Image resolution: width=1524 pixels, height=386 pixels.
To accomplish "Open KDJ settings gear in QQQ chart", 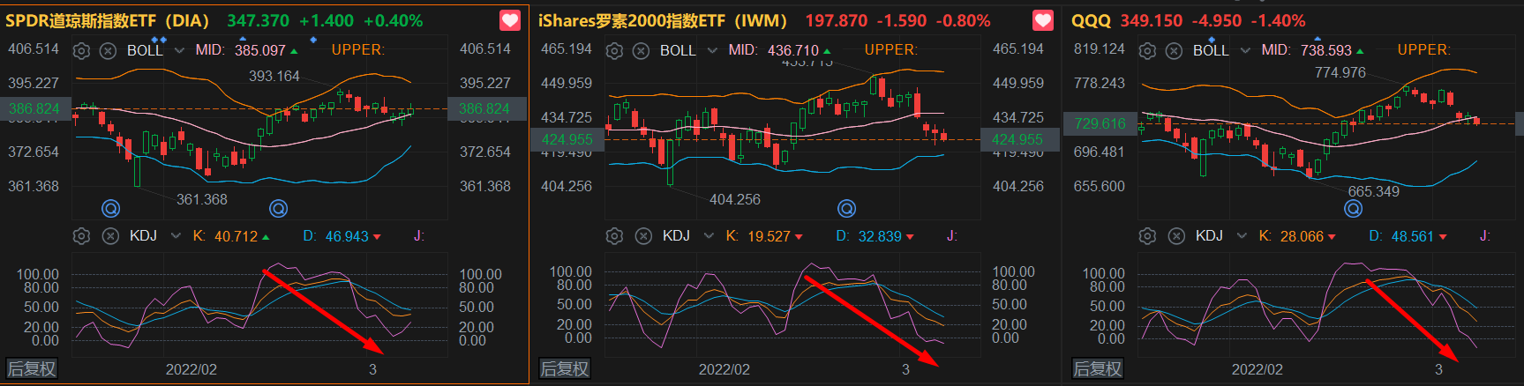I will tap(1147, 236).
